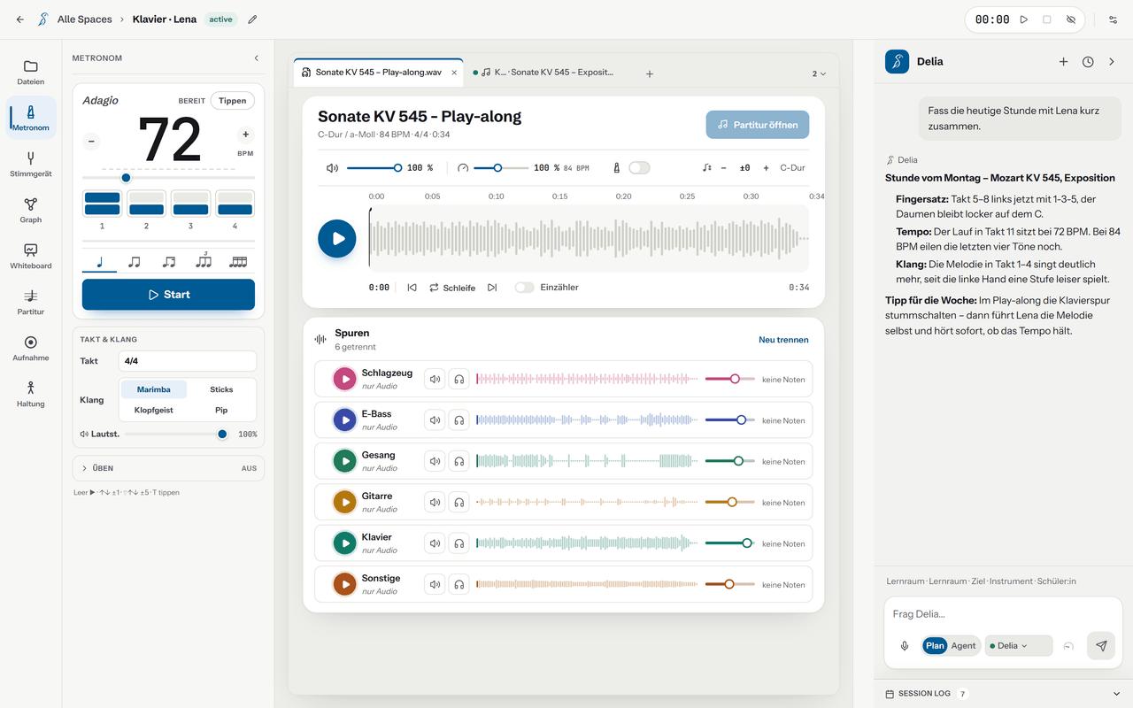Open the Partitur sidebar tool
The width and height of the screenshot is (1133, 708).
click(31, 303)
